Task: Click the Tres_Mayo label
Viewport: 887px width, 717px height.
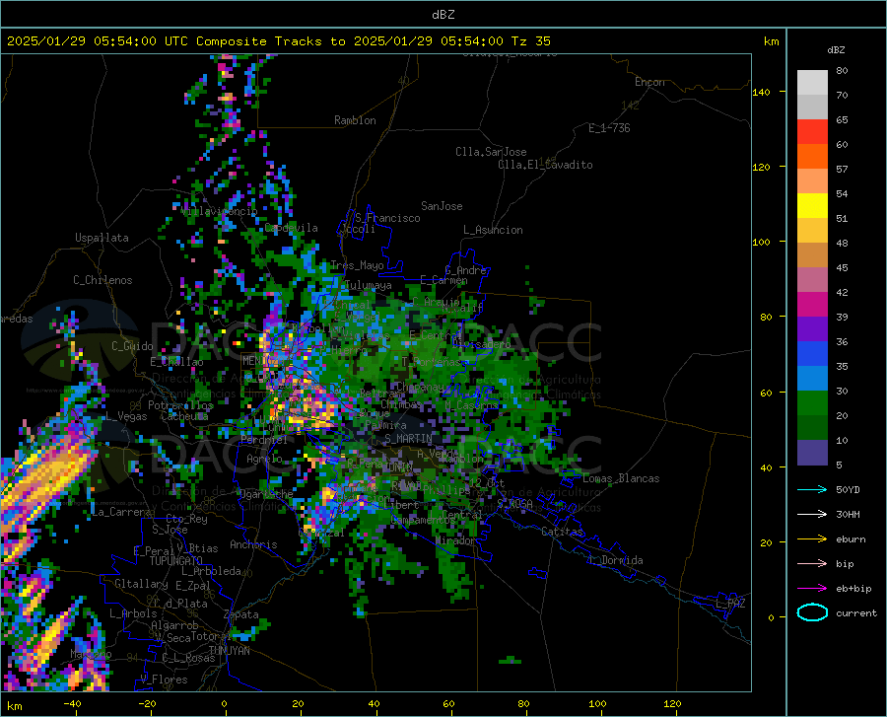Action: pyautogui.click(x=357, y=265)
